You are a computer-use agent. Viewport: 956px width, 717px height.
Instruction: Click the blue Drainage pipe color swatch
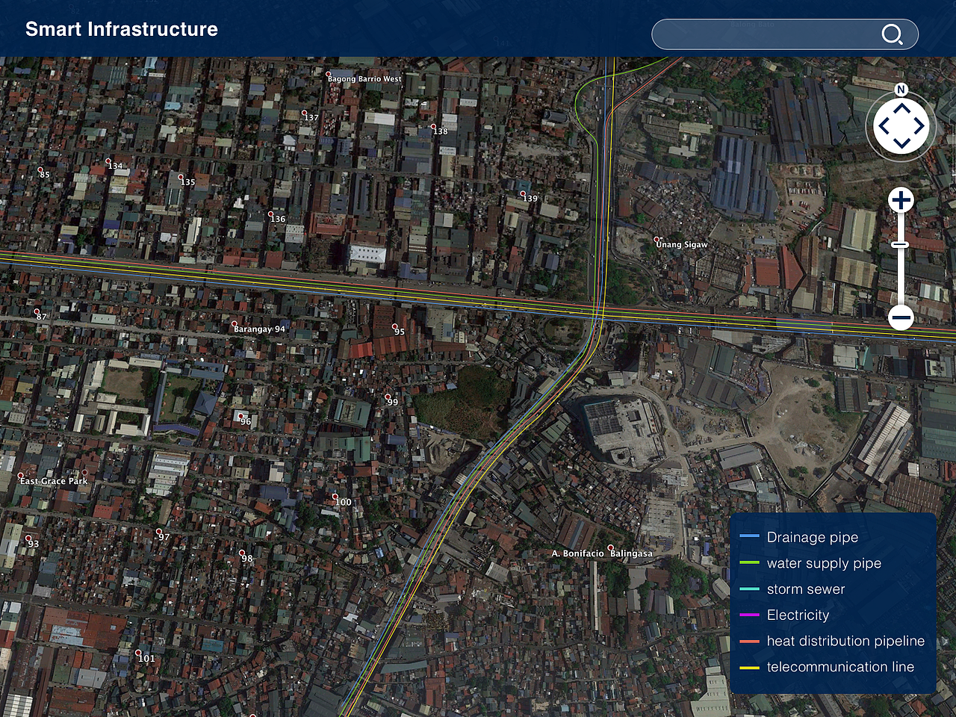(x=749, y=536)
